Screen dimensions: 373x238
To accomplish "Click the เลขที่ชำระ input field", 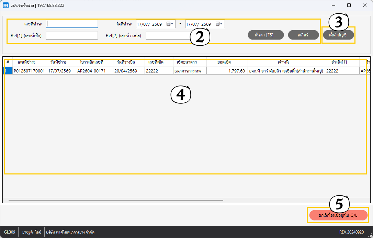I will coord(72,24).
